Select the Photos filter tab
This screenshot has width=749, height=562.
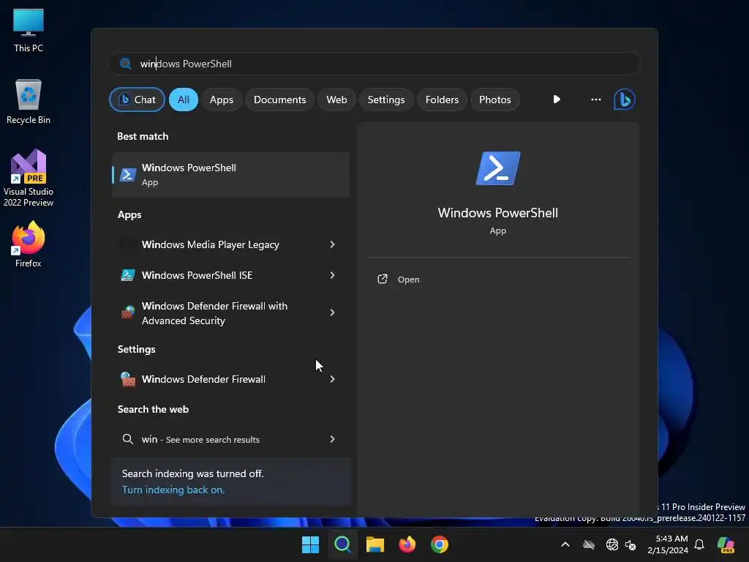pyautogui.click(x=495, y=100)
